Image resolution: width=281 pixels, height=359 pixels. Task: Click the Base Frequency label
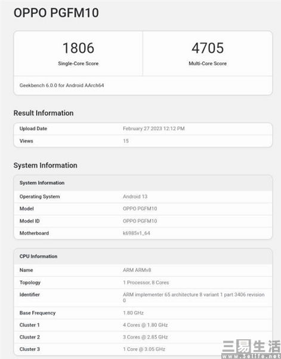point(38,313)
